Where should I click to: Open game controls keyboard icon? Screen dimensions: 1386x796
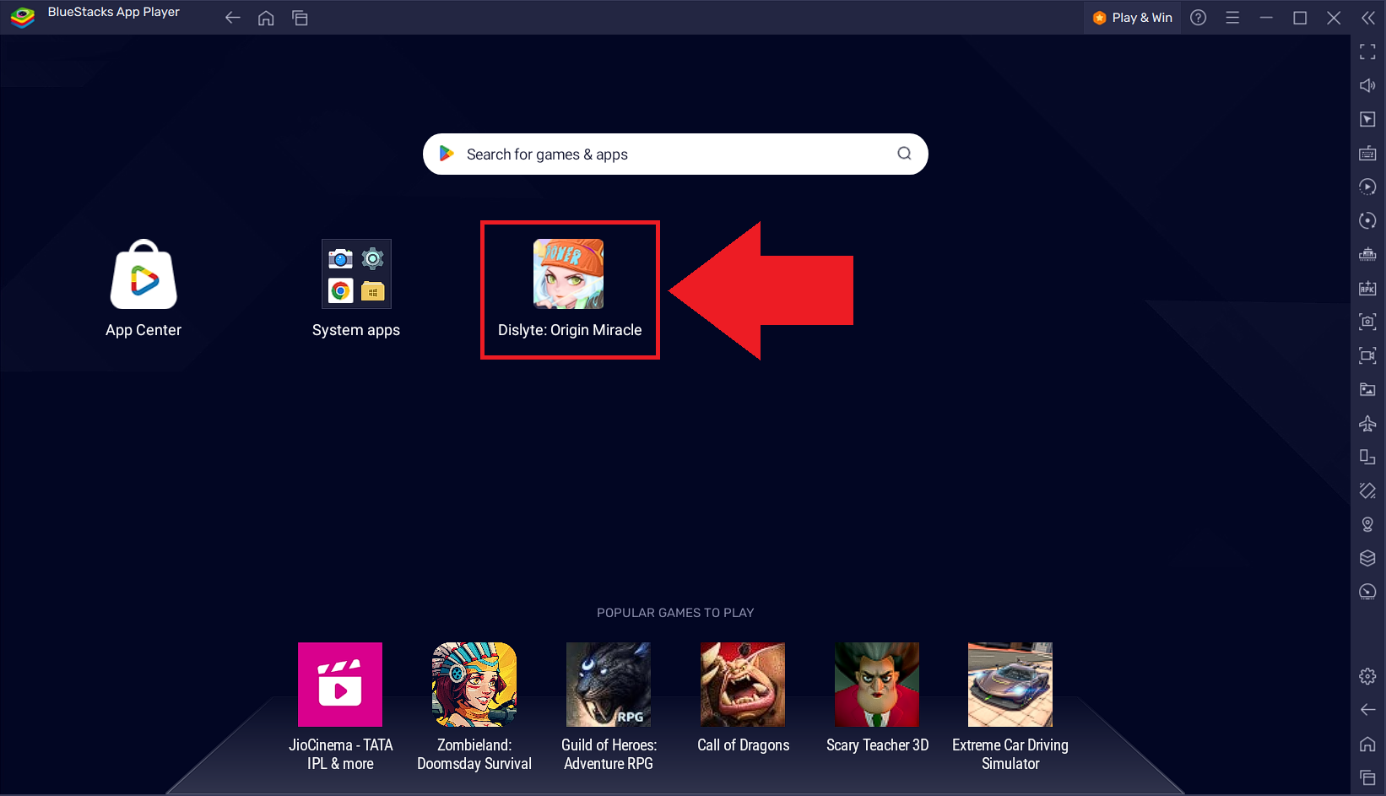coord(1367,154)
